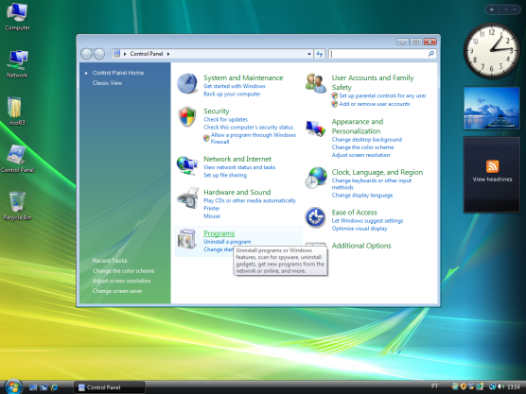
Task: Open the User Accounts people icon
Action: coord(316,83)
